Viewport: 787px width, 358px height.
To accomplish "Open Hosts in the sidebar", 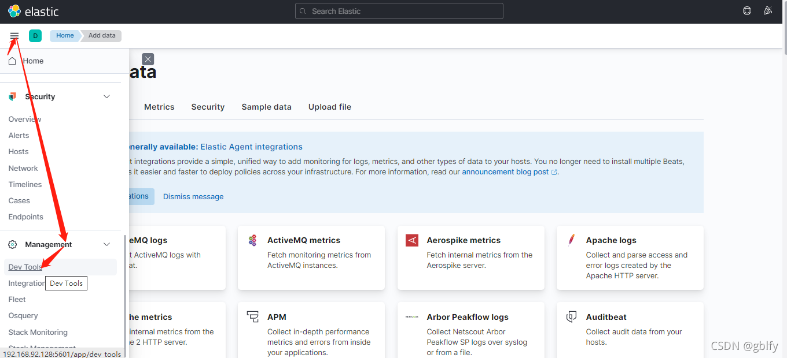I will coord(19,151).
